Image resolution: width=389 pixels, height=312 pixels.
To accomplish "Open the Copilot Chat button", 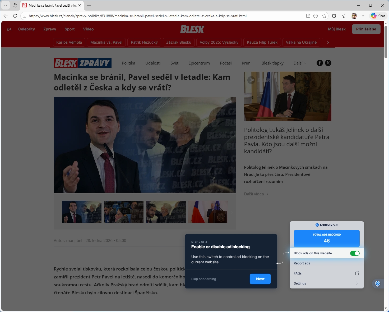I will tap(378, 16).
